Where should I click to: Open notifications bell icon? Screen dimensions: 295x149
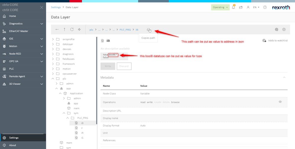point(234,7)
